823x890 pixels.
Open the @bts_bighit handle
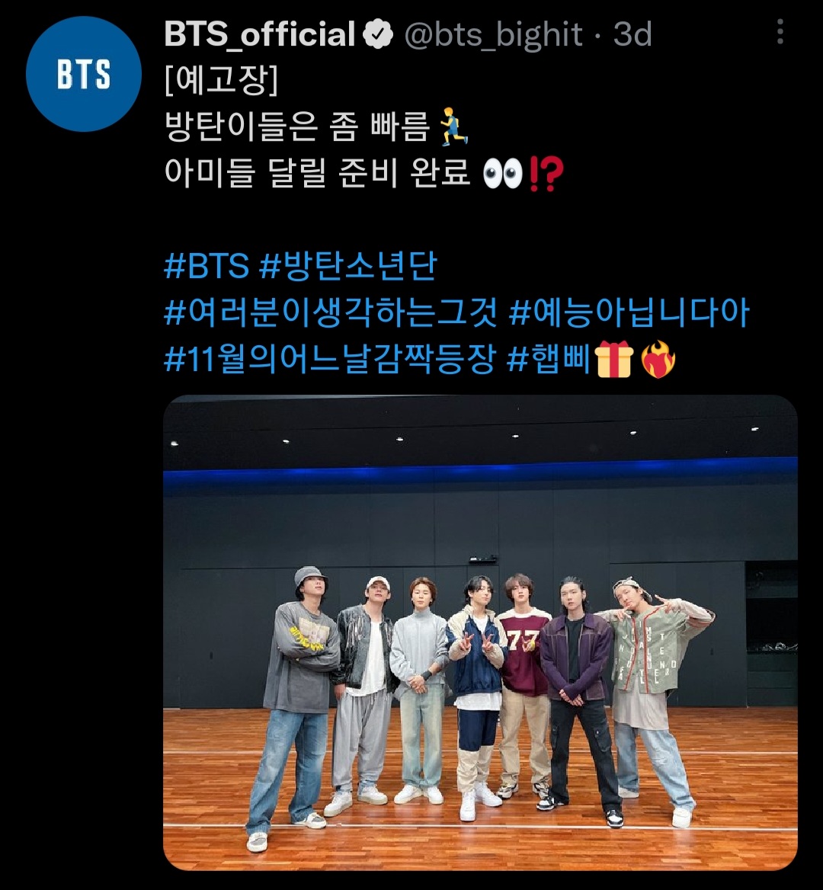click(493, 34)
